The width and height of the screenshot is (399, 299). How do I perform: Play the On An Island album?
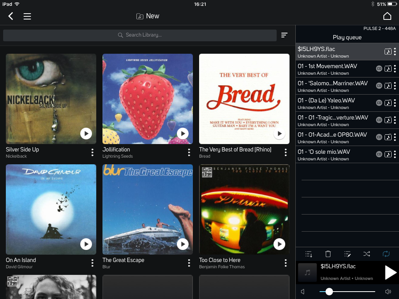(x=86, y=244)
